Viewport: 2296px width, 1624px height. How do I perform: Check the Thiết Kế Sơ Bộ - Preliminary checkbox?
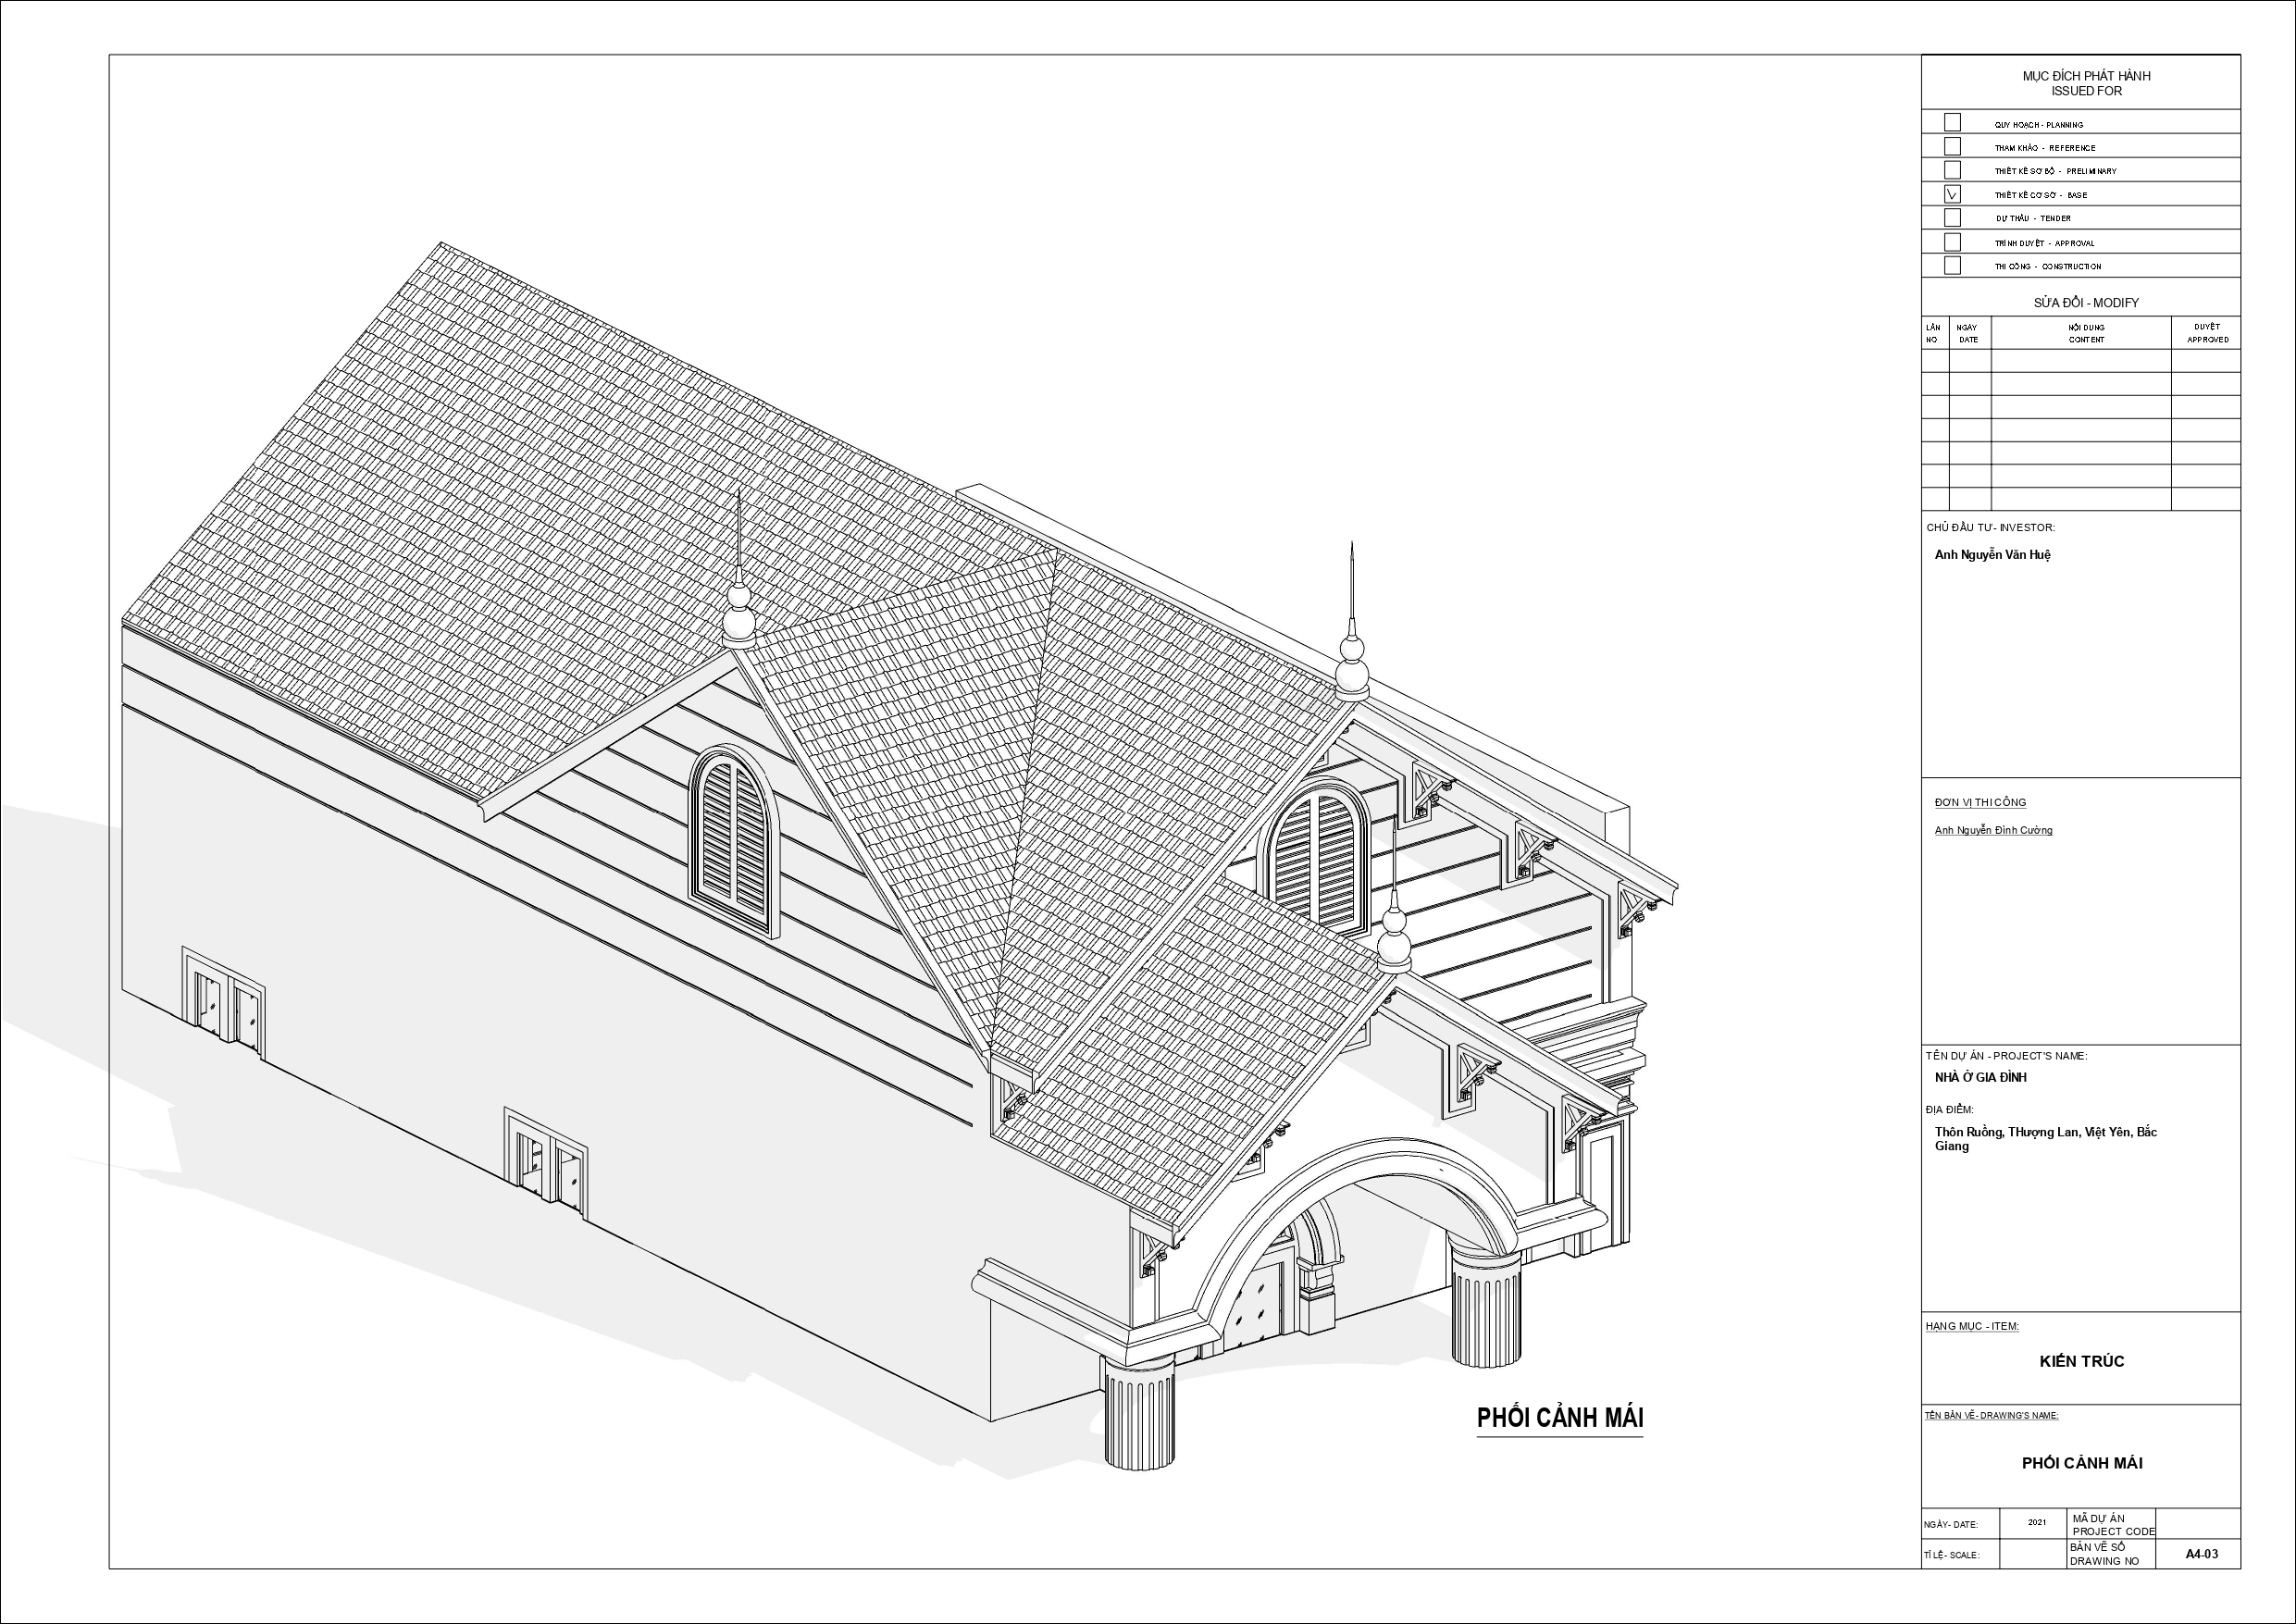coord(1951,170)
